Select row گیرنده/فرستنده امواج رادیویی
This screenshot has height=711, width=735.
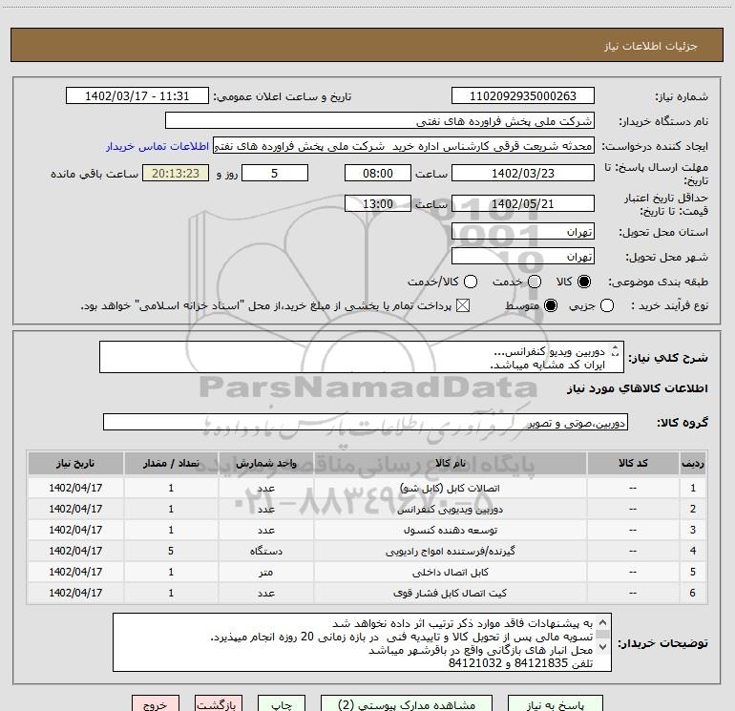(x=367, y=552)
